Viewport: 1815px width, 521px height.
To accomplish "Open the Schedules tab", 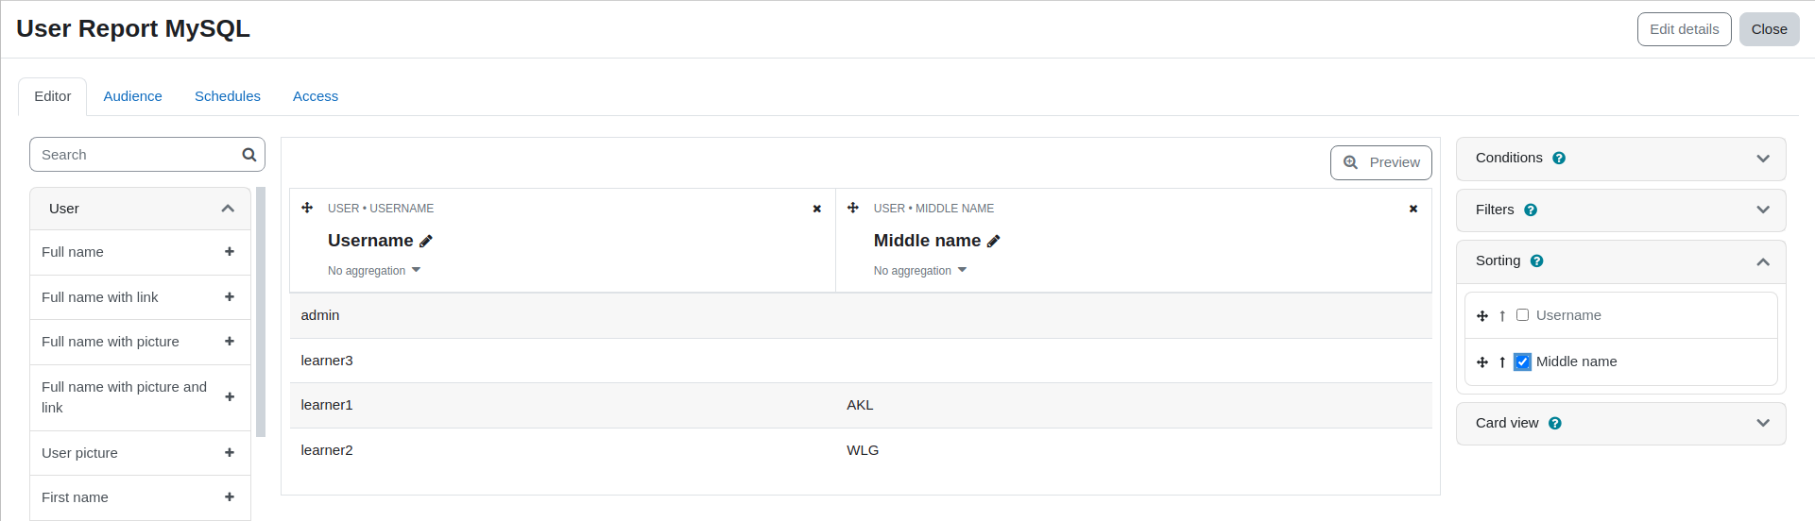I will (228, 96).
